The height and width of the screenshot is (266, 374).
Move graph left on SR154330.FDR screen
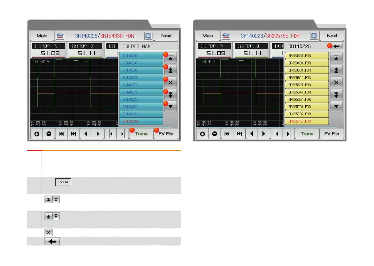(86, 134)
